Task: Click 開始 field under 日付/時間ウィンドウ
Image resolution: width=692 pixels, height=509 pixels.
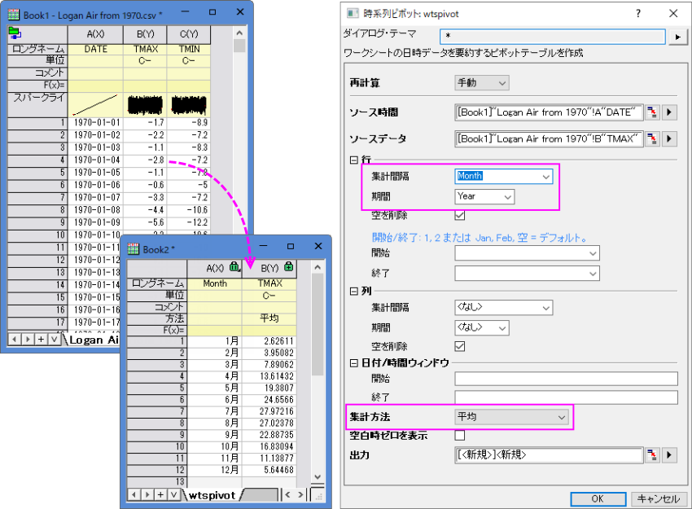Action: (x=566, y=379)
